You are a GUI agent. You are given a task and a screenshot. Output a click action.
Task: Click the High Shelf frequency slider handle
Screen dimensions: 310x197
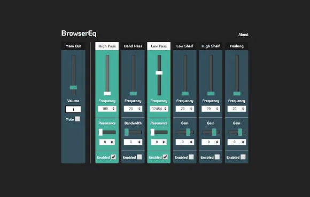pos(211,93)
